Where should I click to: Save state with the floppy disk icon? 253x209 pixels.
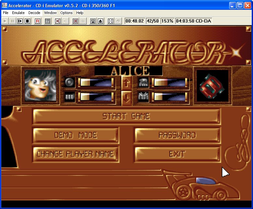(93, 21)
